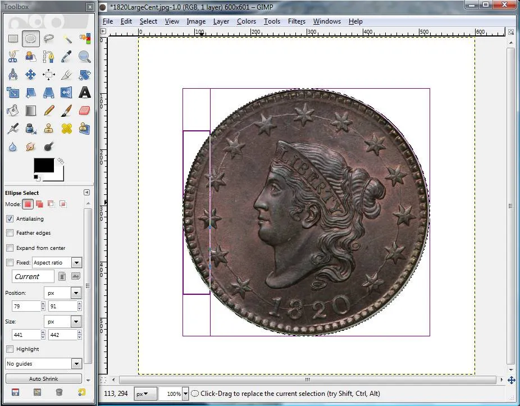
Task: Set mode to Subtract from selection
Action: 51,204
